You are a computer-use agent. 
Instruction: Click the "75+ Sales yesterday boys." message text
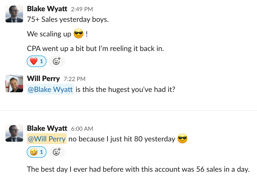point(68,19)
